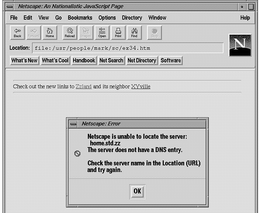The width and height of the screenshot is (259, 213).
Task: Click the Netscape N logo
Action: [x=240, y=45]
